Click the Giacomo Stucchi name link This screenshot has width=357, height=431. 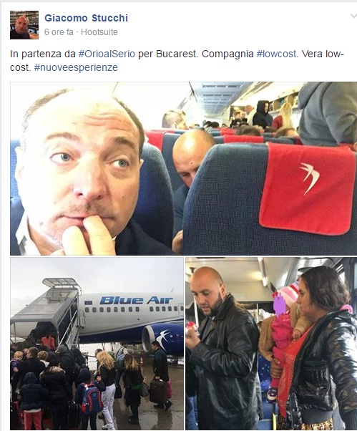[x=87, y=18]
